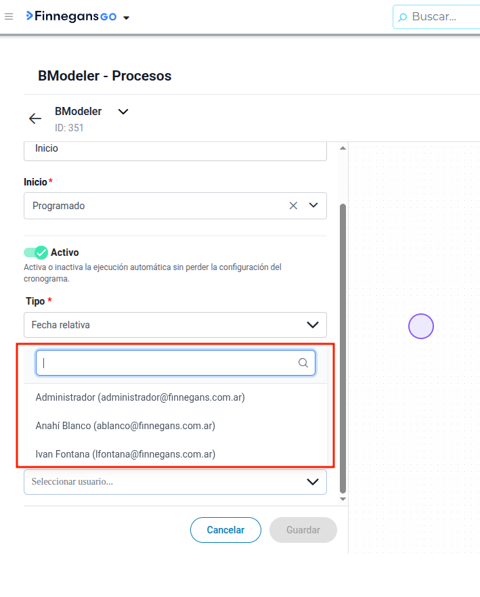Open the Tipo Fecha relativa dropdown
Viewport: 480px width, 597px height.
(175, 325)
